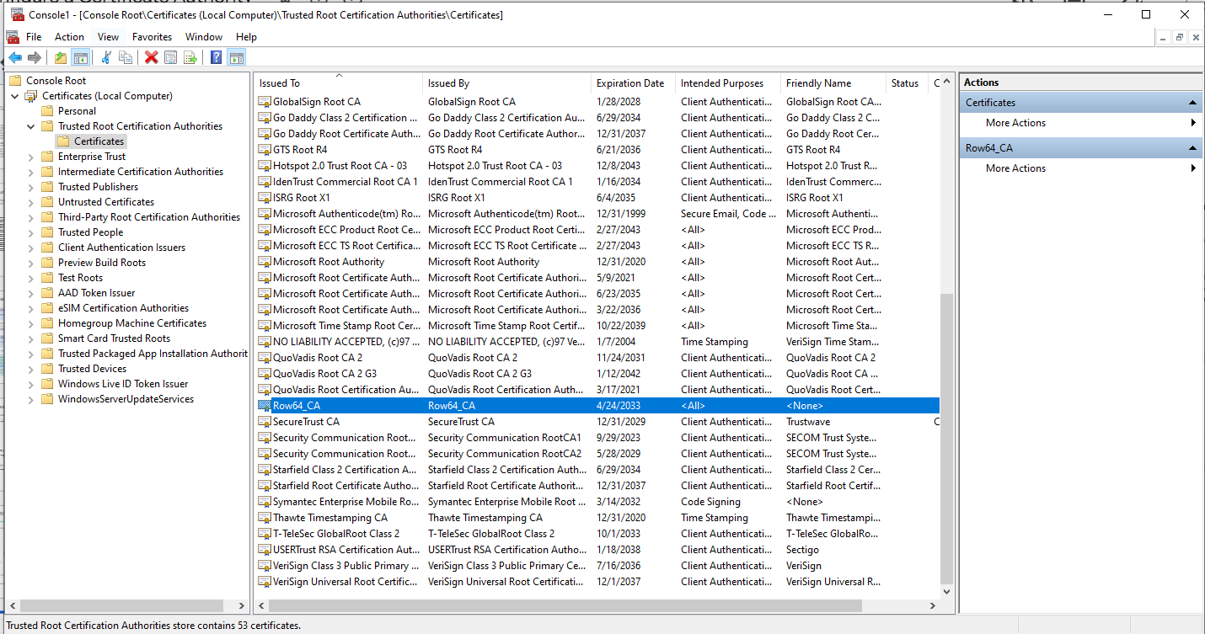This screenshot has height=634, width=1205.
Task: Click More Actions under Row64_CA
Action: pyautogui.click(x=1015, y=168)
